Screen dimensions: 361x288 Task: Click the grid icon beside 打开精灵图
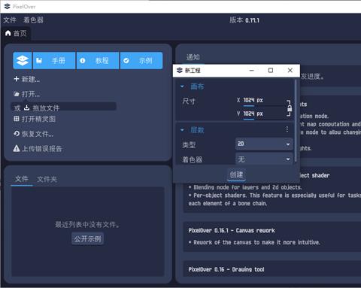coord(17,119)
